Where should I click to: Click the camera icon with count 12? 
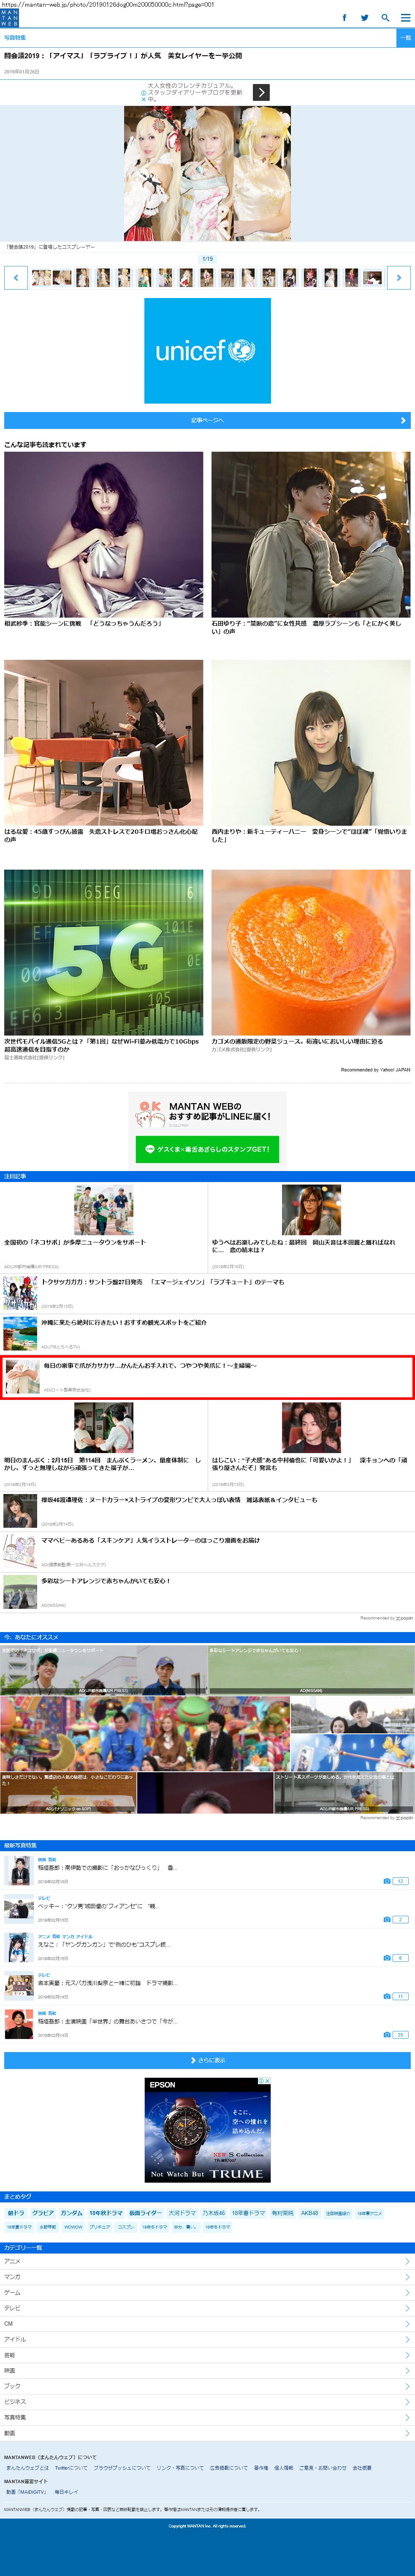(387, 1881)
